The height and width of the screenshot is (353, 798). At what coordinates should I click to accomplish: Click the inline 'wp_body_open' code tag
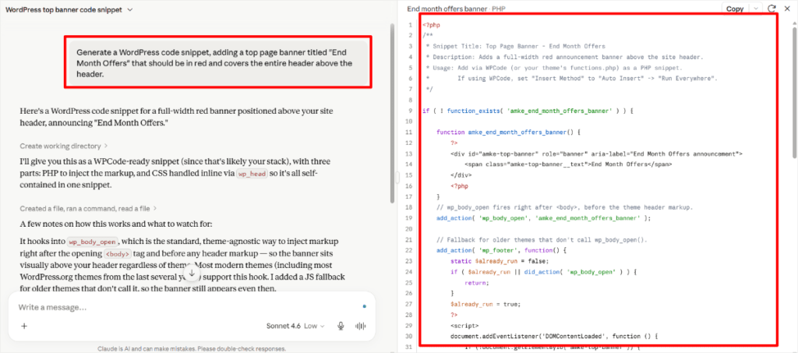coord(94,242)
